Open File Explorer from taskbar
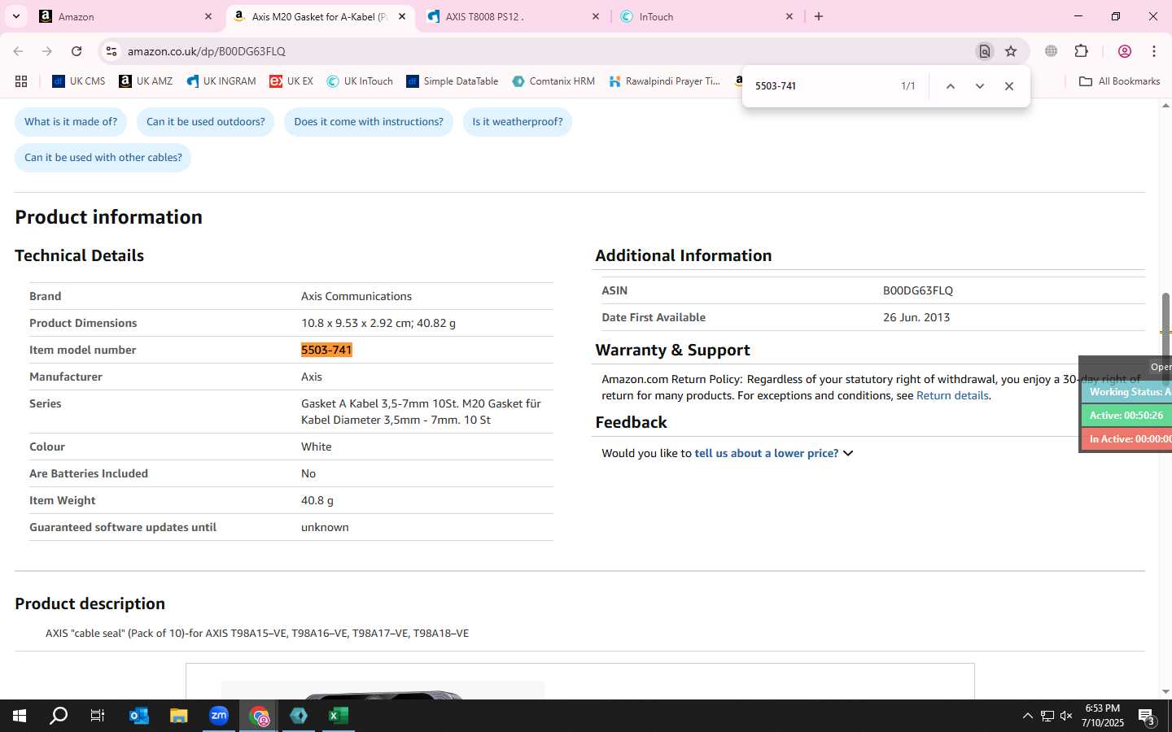The height and width of the screenshot is (732, 1172). (x=178, y=716)
